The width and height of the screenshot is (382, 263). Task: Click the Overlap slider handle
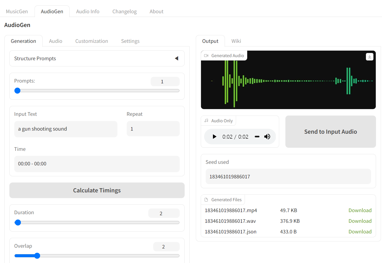(37, 256)
